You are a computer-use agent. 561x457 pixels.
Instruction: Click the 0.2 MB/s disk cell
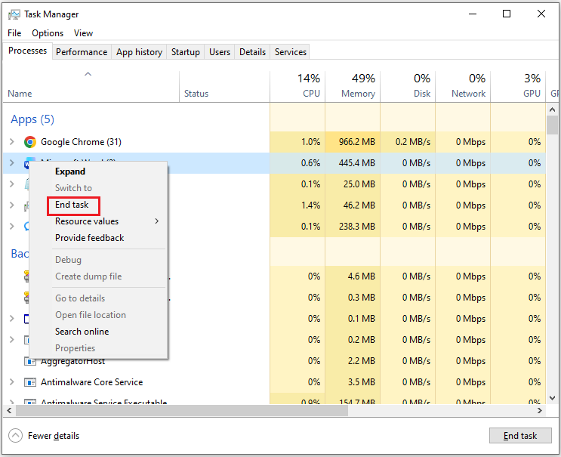coord(408,142)
